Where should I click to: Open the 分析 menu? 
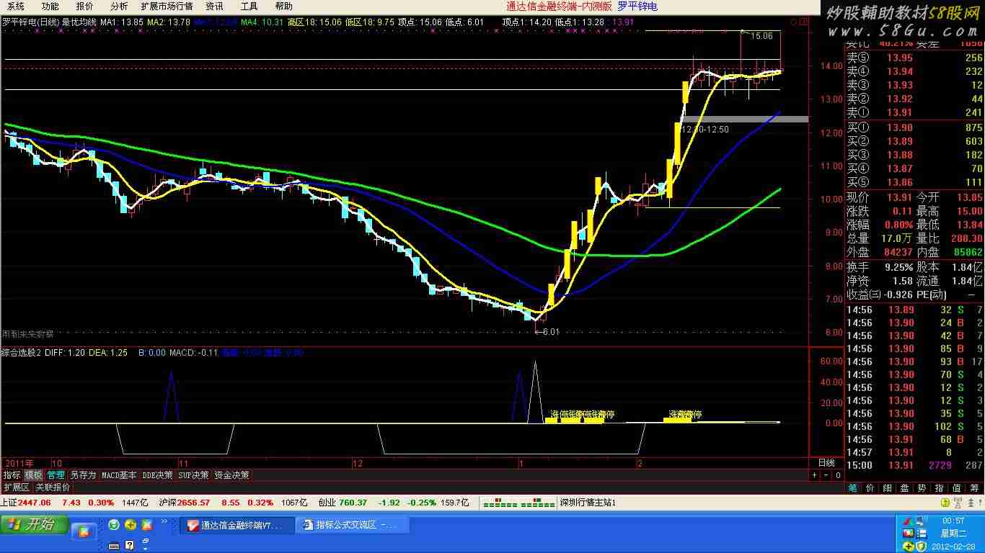[x=119, y=6]
